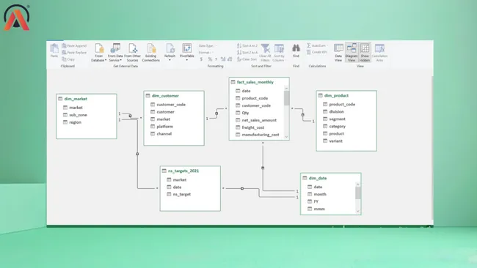Toggle Diagram View
The width and height of the screenshot is (477, 268).
tap(352, 53)
